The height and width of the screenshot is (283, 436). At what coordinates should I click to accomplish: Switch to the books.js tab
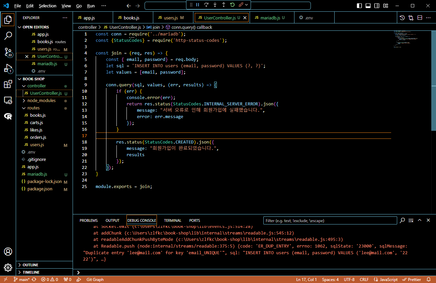133,18
